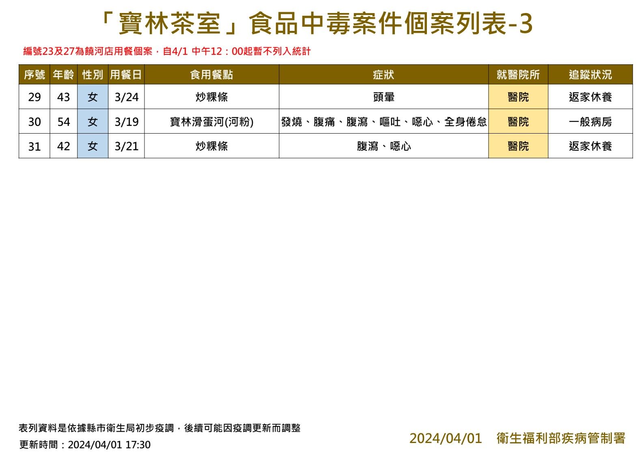
Task: Click 寶林滑蛋河(河粉) meal cell
Action: coord(212,121)
